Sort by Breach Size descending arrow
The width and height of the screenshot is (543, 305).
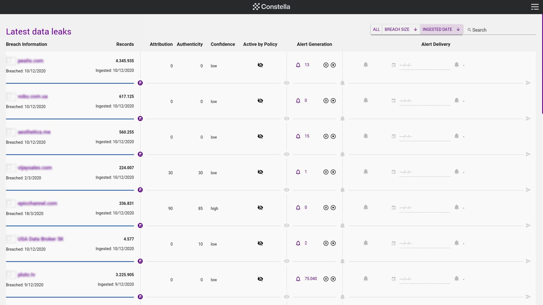click(x=415, y=29)
